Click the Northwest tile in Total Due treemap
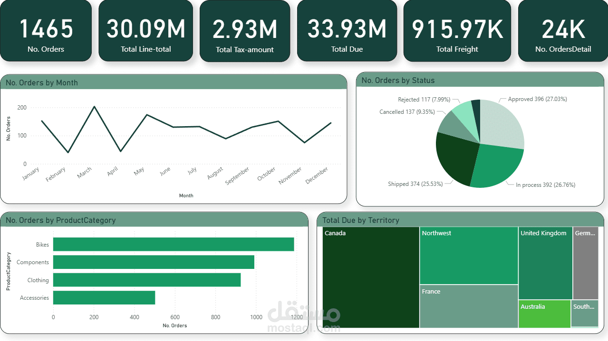This screenshot has width=608, height=341. point(468,255)
